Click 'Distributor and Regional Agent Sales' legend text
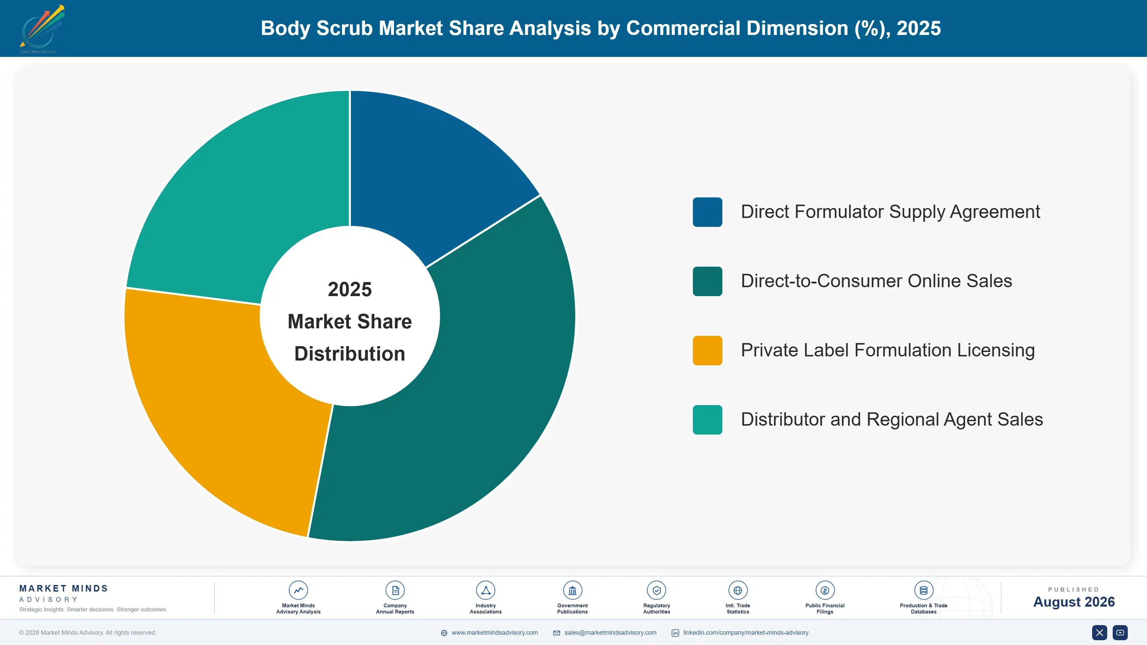1147x645 pixels. (892, 419)
